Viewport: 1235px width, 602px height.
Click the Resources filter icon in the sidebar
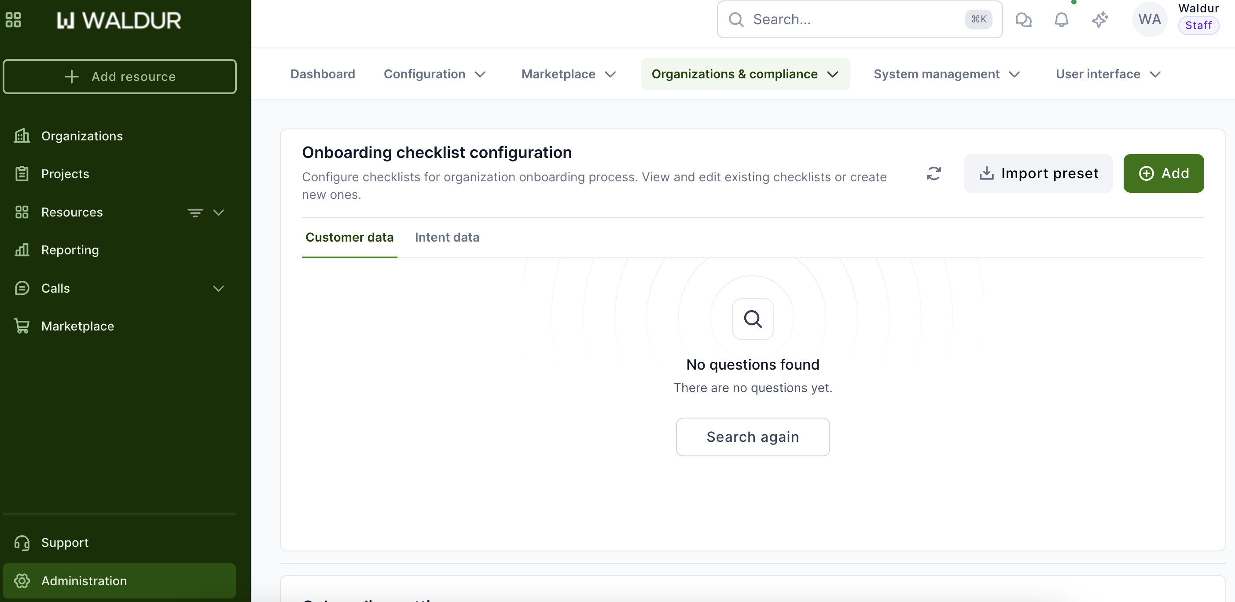(x=195, y=213)
